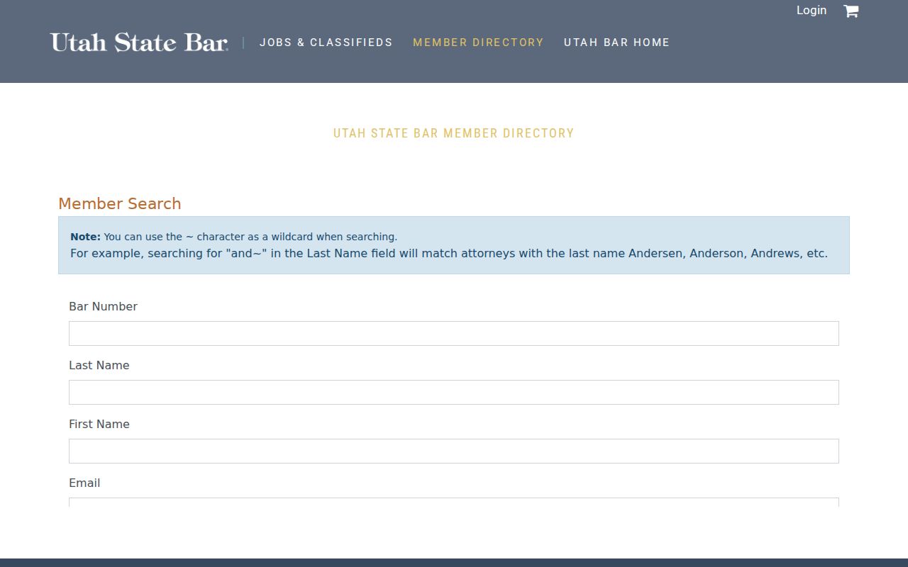Open Member Directory menu item

click(x=478, y=43)
